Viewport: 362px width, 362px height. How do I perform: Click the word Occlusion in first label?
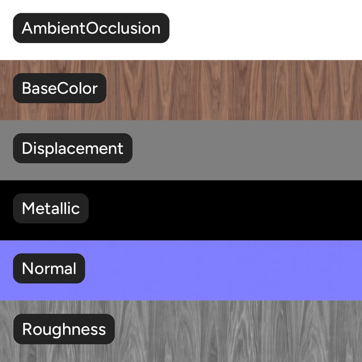pos(123,28)
